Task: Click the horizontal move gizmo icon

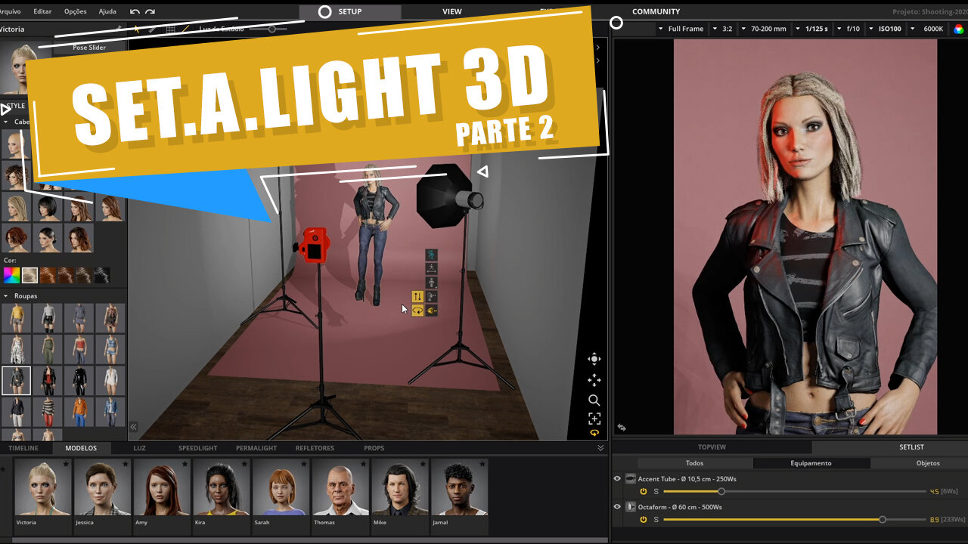Action: click(x=431, y=268)
